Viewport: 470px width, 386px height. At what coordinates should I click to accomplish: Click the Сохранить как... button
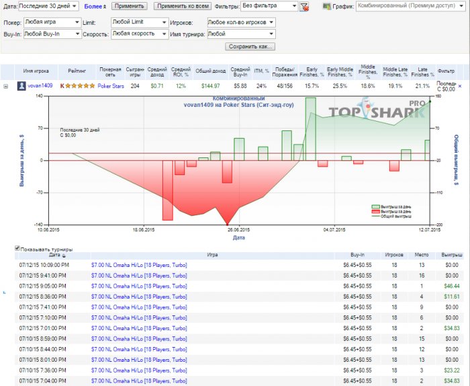pyautogui.click(x=250, y=46)
